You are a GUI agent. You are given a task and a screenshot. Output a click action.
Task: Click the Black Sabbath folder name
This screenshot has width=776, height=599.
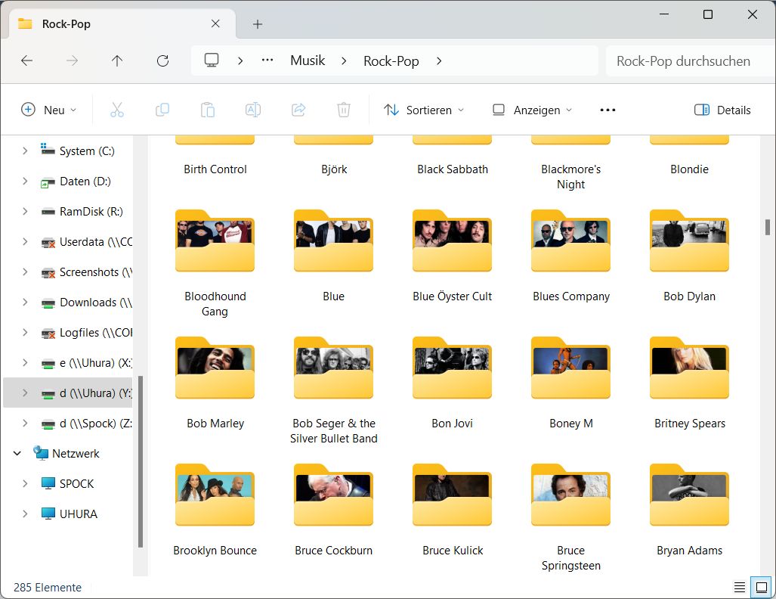pyautogui.click(x=453, y=169)
